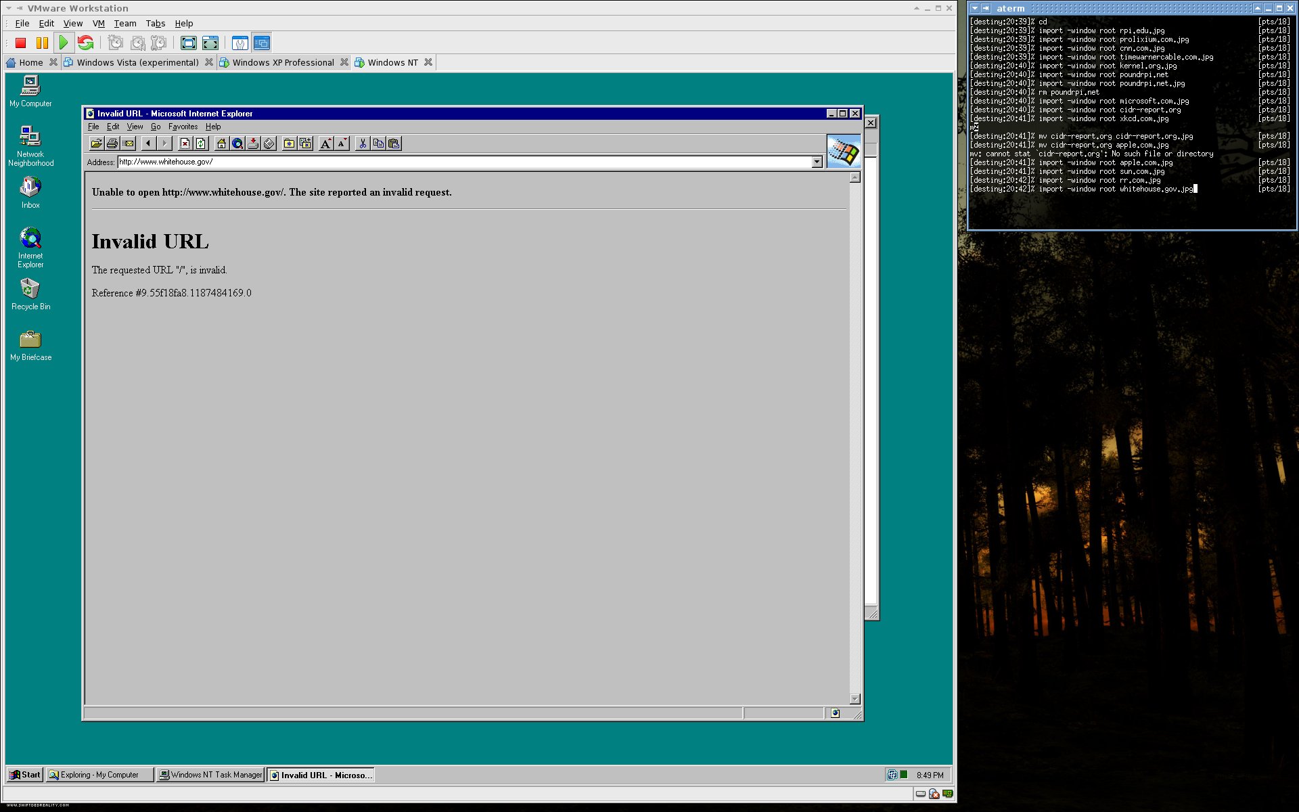
Task: Go back with IE Back arrow
Action: coord(148,143)
